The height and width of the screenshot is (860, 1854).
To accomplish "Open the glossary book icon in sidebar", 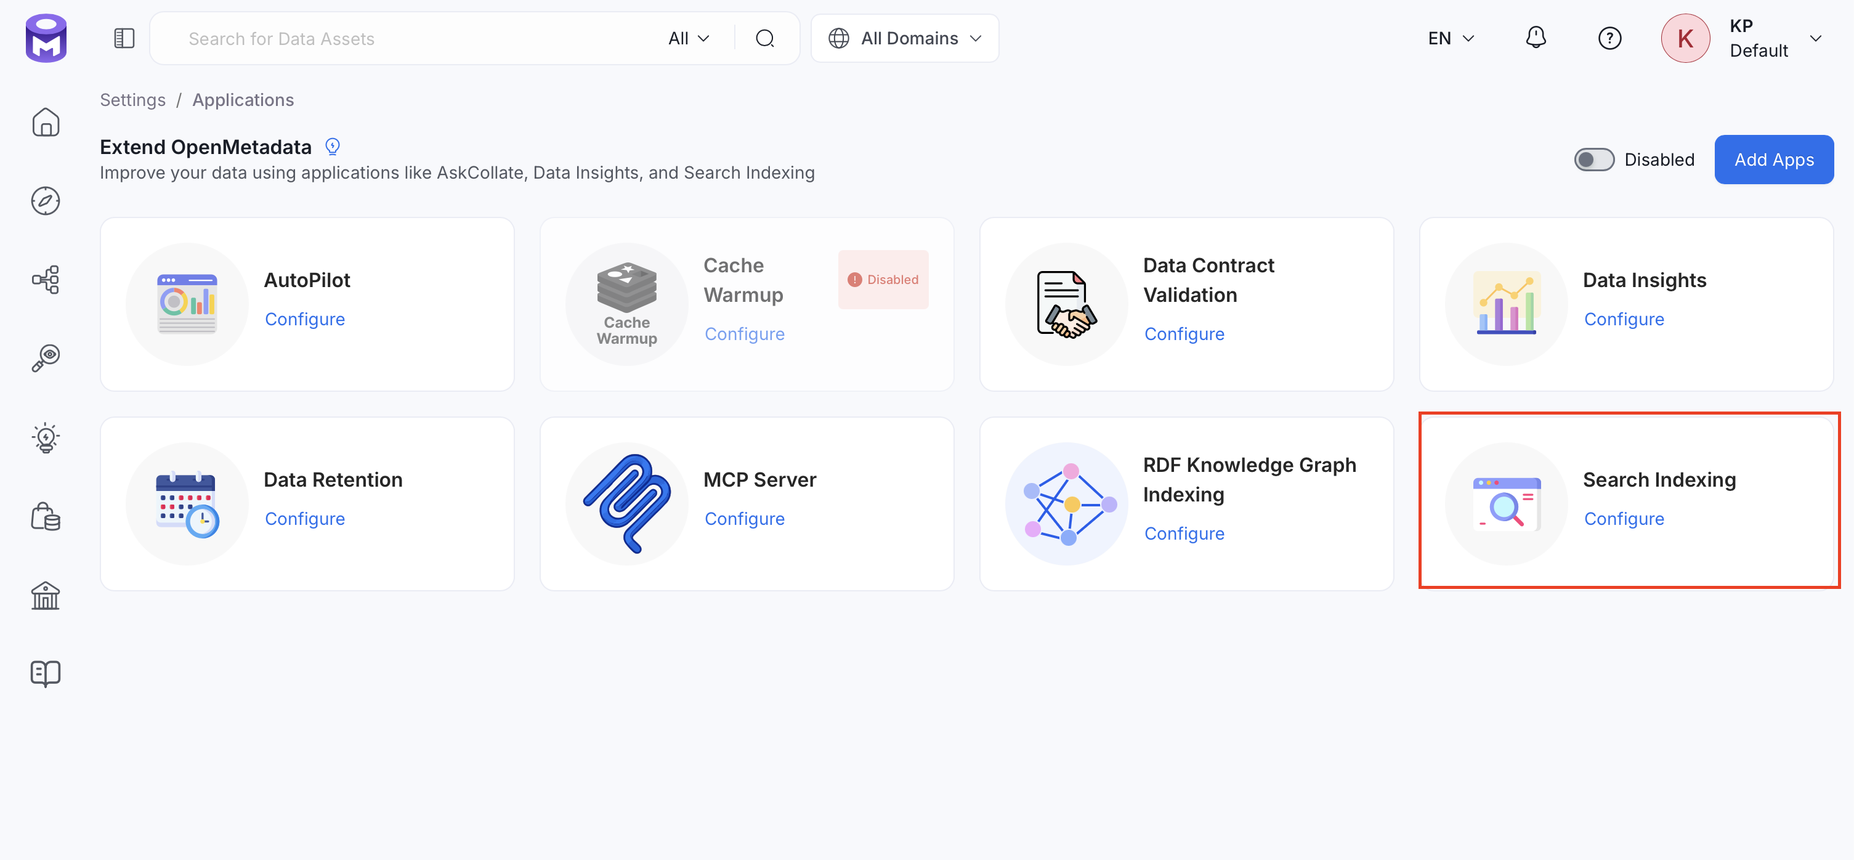I will tap(46, 673).
